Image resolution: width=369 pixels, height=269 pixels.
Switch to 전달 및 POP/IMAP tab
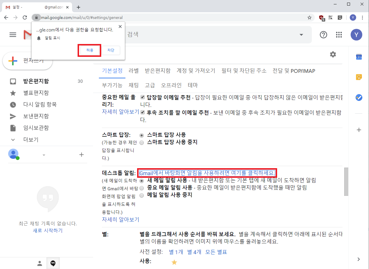294,71
